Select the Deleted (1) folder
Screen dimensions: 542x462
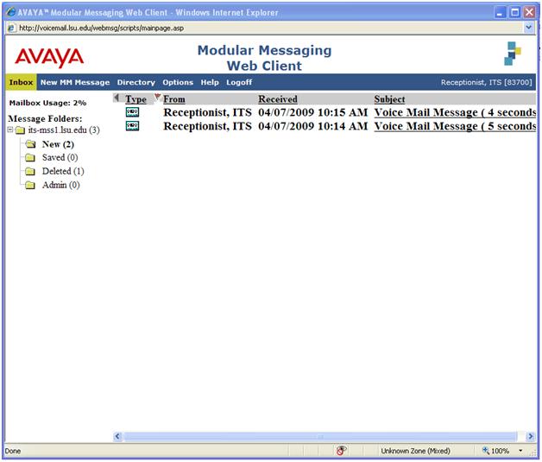[63, 172]
